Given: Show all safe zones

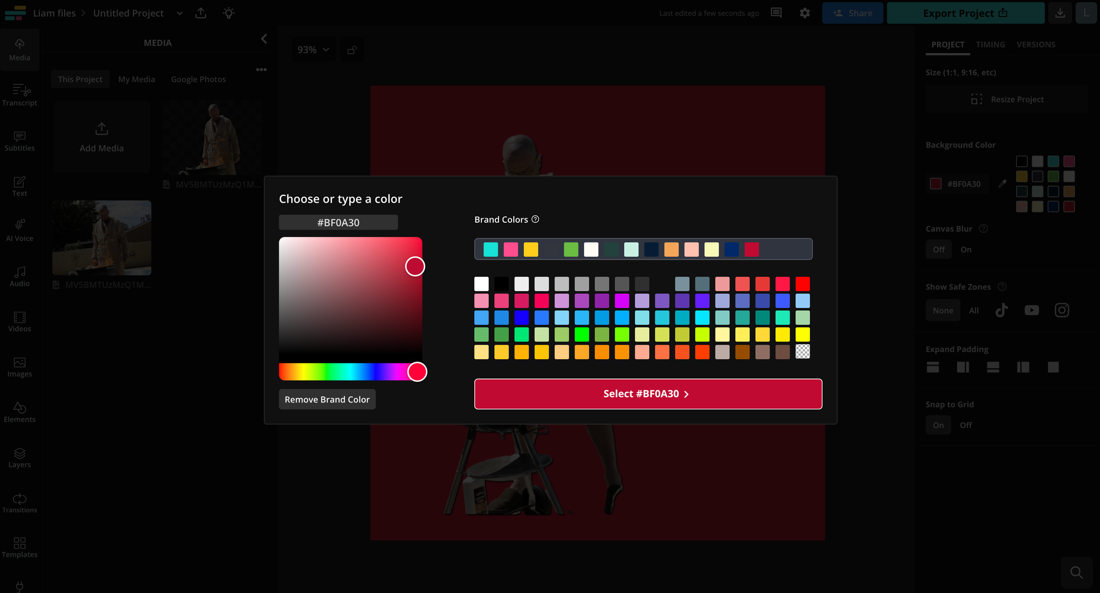Looking at the screenshot, I should pyautogui.click(x=973, y=310).
